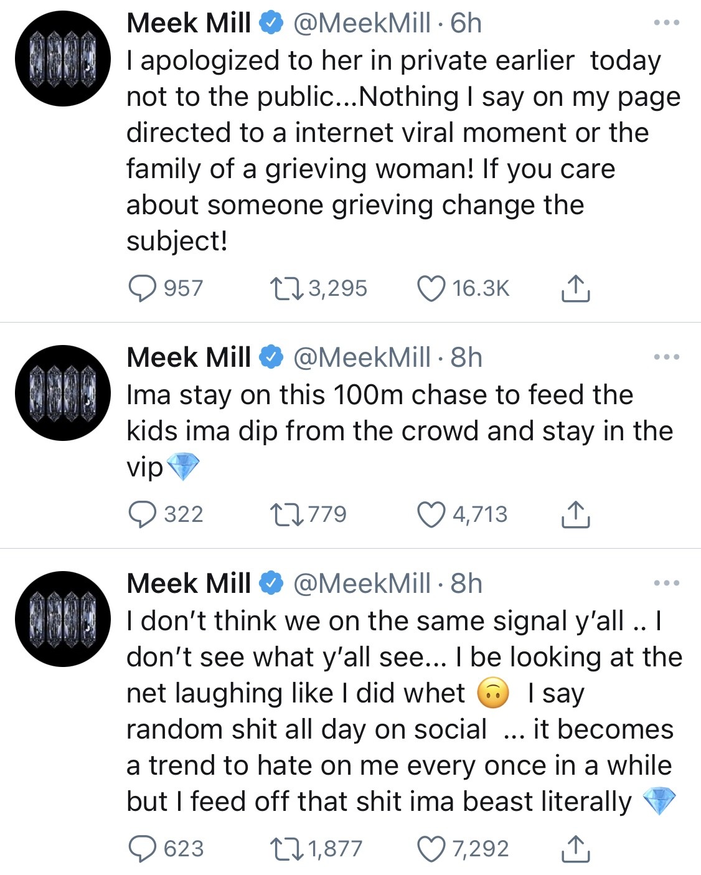Open more options on 'same signal' tweet

pos(666,584)
